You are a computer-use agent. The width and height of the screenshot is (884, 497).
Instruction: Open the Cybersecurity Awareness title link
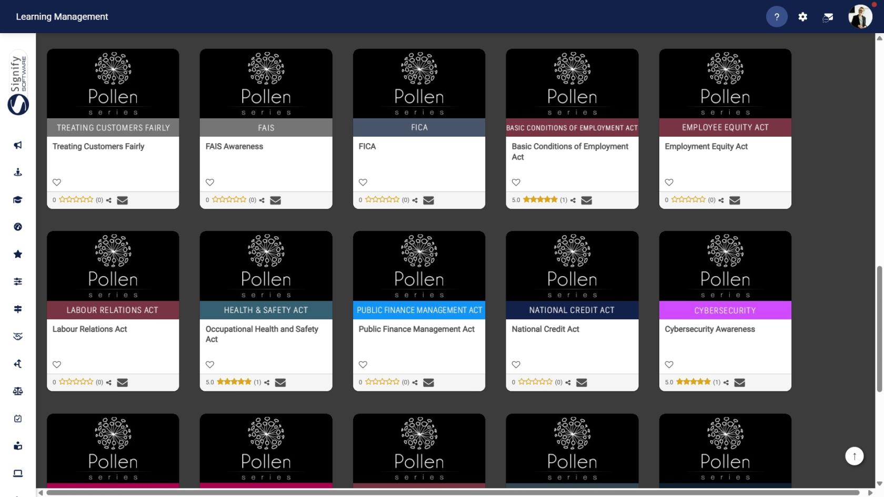click(710, 329)
